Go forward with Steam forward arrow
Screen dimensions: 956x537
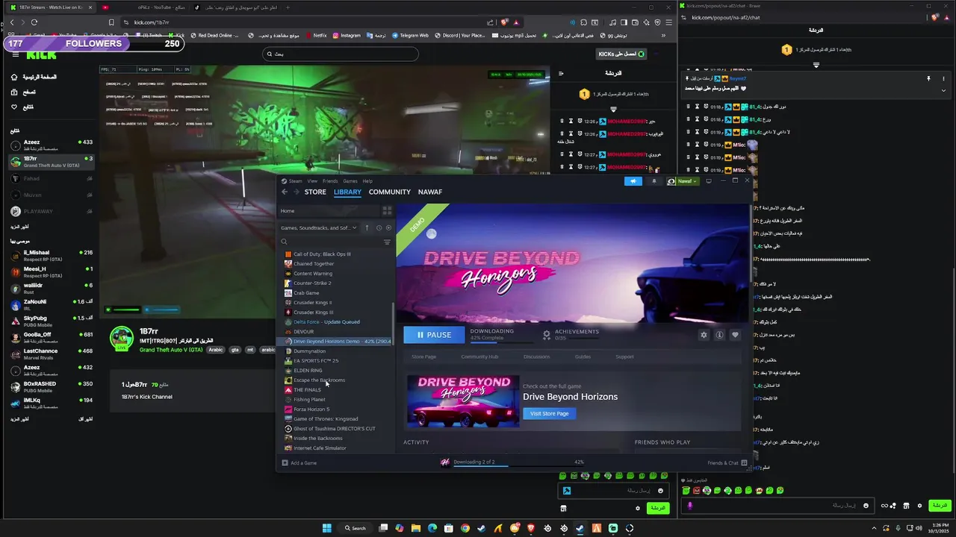click(296, 192)
